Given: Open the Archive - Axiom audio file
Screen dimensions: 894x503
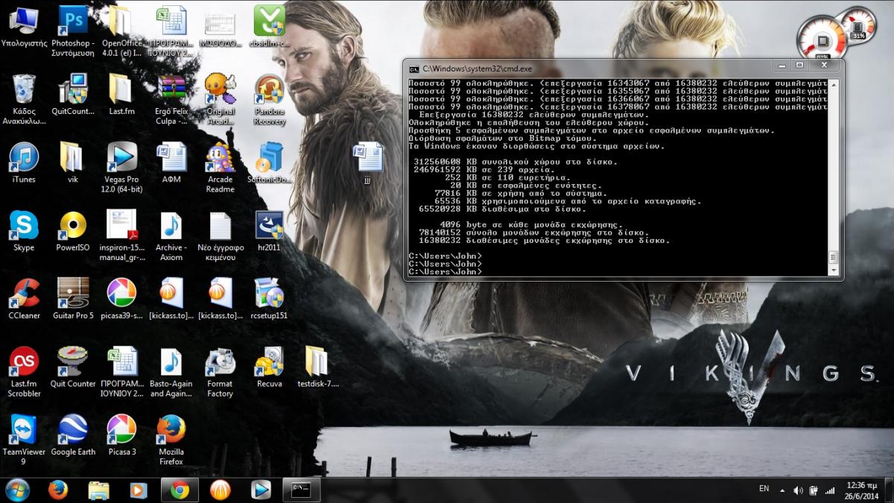Looking at the screenshot, I should 171,225.
